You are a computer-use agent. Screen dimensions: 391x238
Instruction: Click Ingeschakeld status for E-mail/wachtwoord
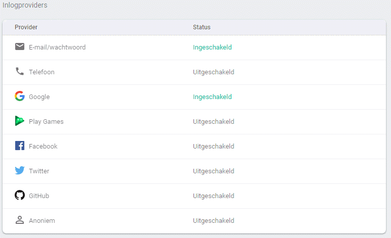212,47
